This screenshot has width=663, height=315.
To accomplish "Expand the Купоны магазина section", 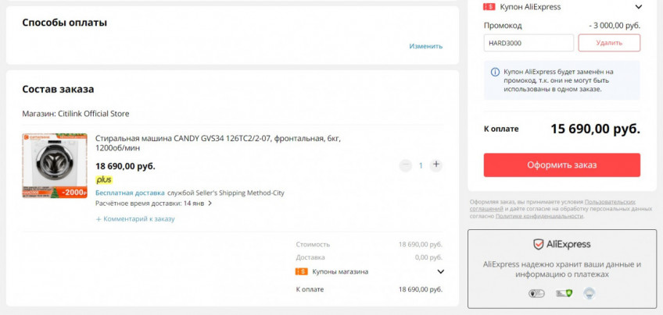I will click(x=440, y=272).
